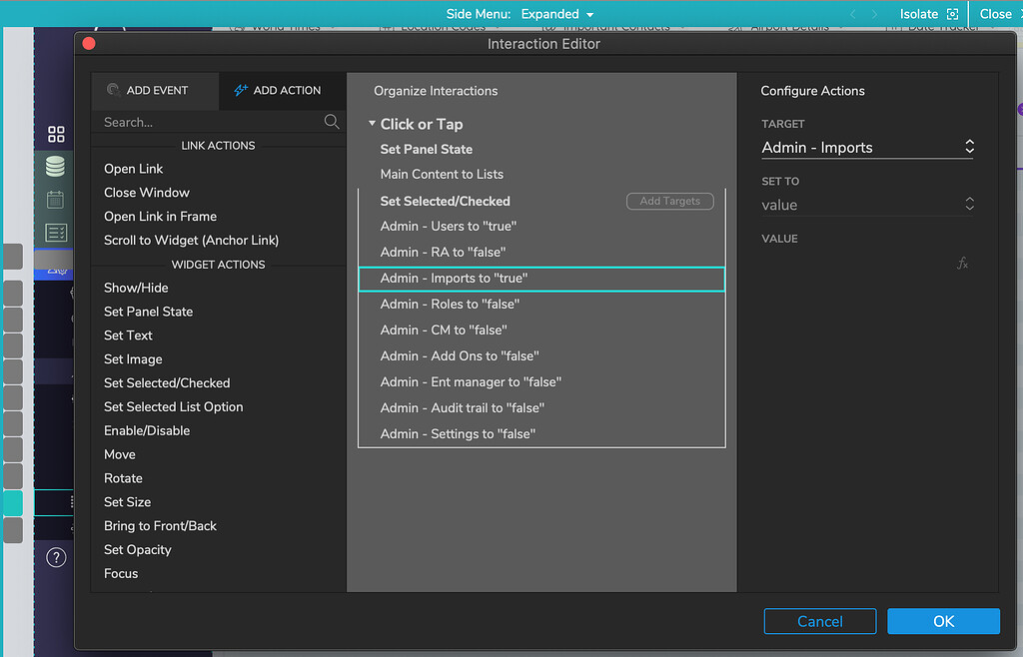Open help via the question mark icon
Screen dimensions: 1023x657
point(55,557)
